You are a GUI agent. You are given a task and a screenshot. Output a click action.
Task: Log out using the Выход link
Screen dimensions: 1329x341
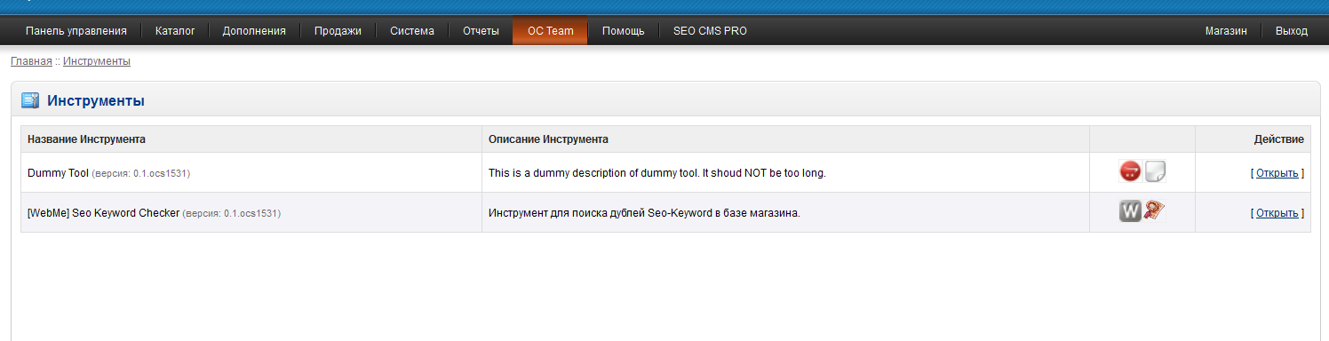point(1291,31)
